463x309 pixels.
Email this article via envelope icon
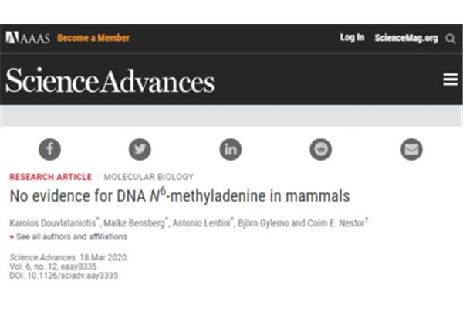click(x=411, y=149)
